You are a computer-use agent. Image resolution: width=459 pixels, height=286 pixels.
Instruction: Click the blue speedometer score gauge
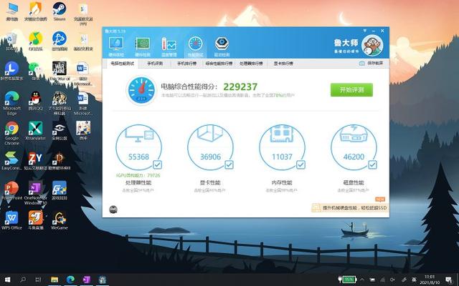coord(141,90)
